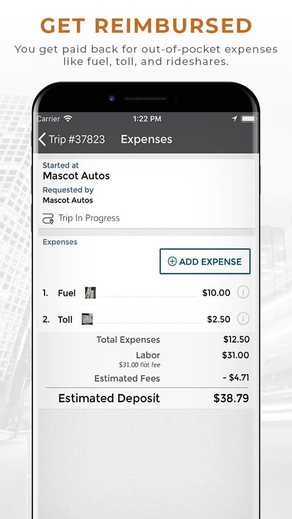Select the Fuel expense row
Screen dimensions: 292x519
coord(146,293)
